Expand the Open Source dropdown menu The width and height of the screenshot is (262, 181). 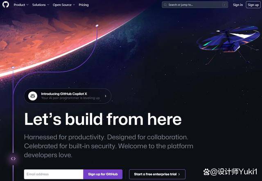click(64, 5)
